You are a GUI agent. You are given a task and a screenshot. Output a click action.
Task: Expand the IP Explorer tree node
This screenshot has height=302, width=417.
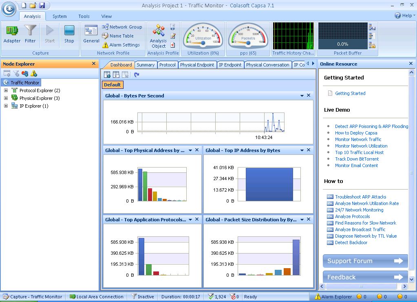pos(6,106)
